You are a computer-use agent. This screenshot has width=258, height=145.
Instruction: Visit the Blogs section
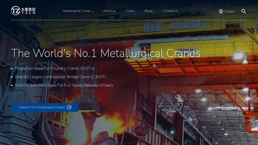coord(149,11)
